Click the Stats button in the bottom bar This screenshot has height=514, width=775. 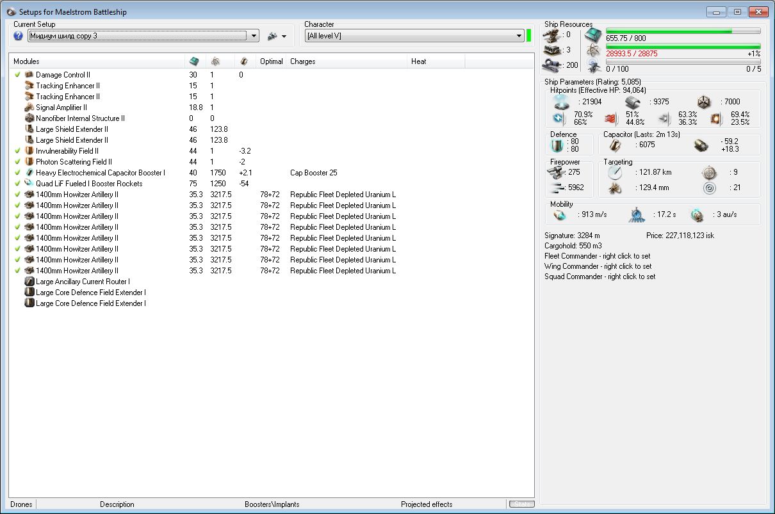(521, 504)
